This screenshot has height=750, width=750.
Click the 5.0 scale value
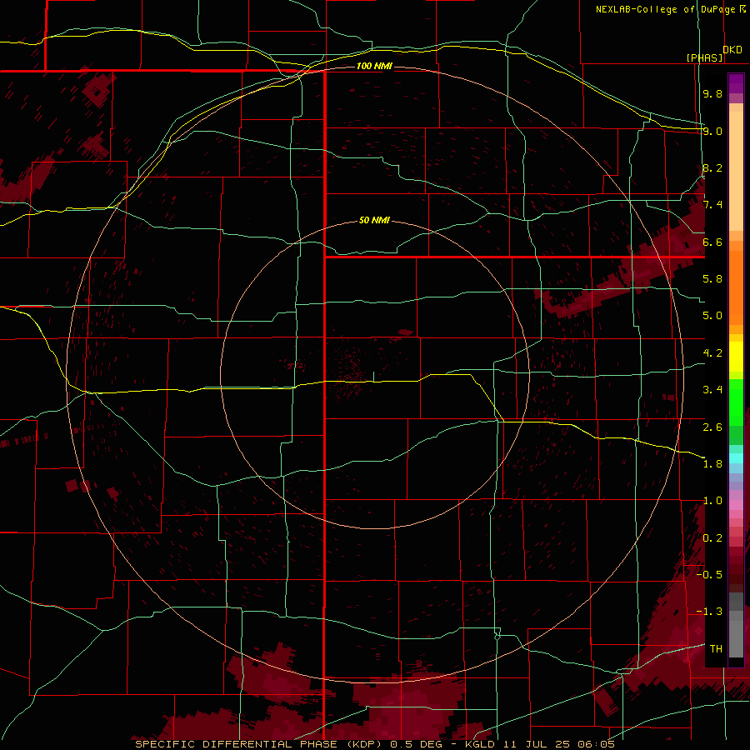[712, 316]
